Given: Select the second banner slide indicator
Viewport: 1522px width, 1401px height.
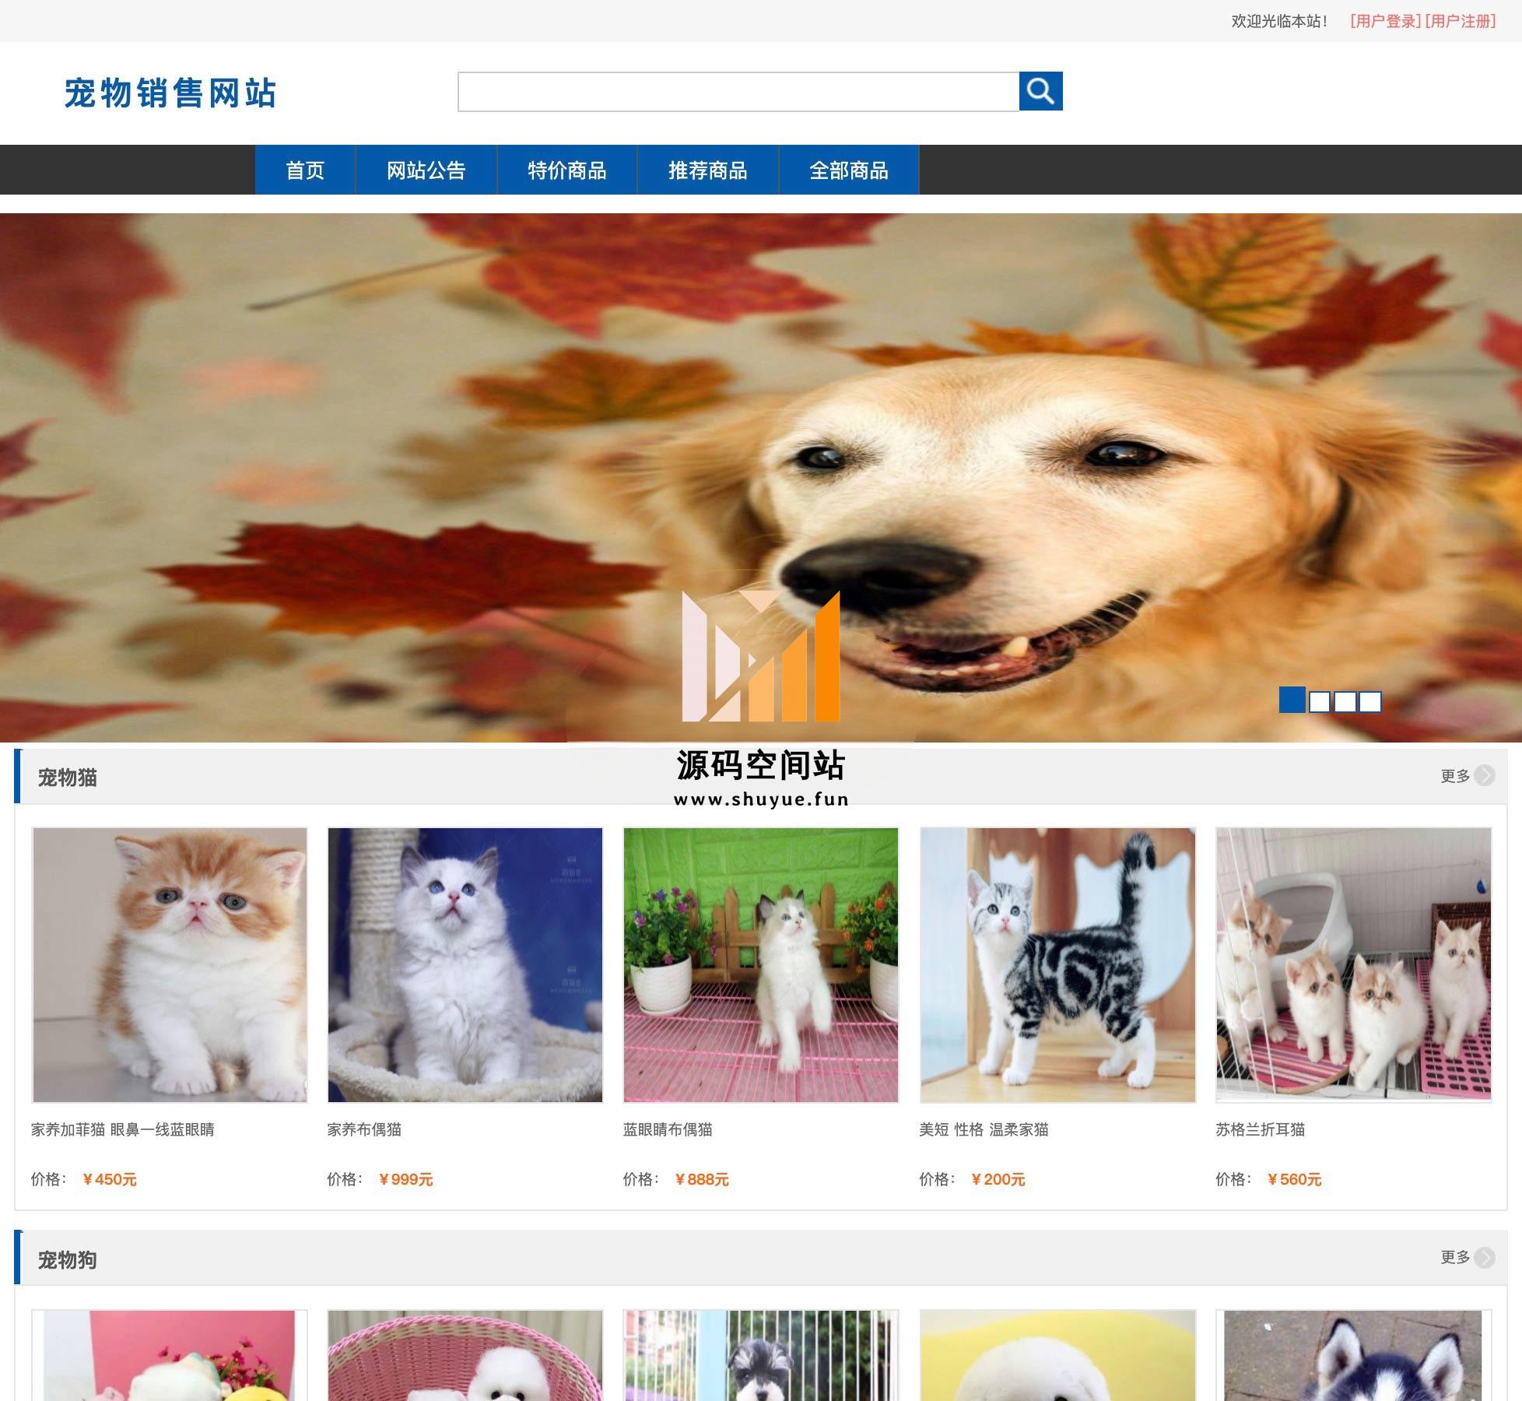Looking at the screenshot, I should pyautogui.click(x=1320, y=702).
